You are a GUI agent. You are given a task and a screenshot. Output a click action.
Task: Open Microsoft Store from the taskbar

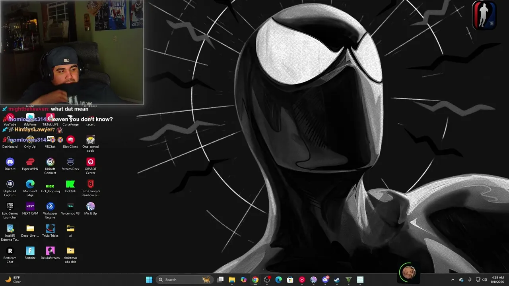290,280
